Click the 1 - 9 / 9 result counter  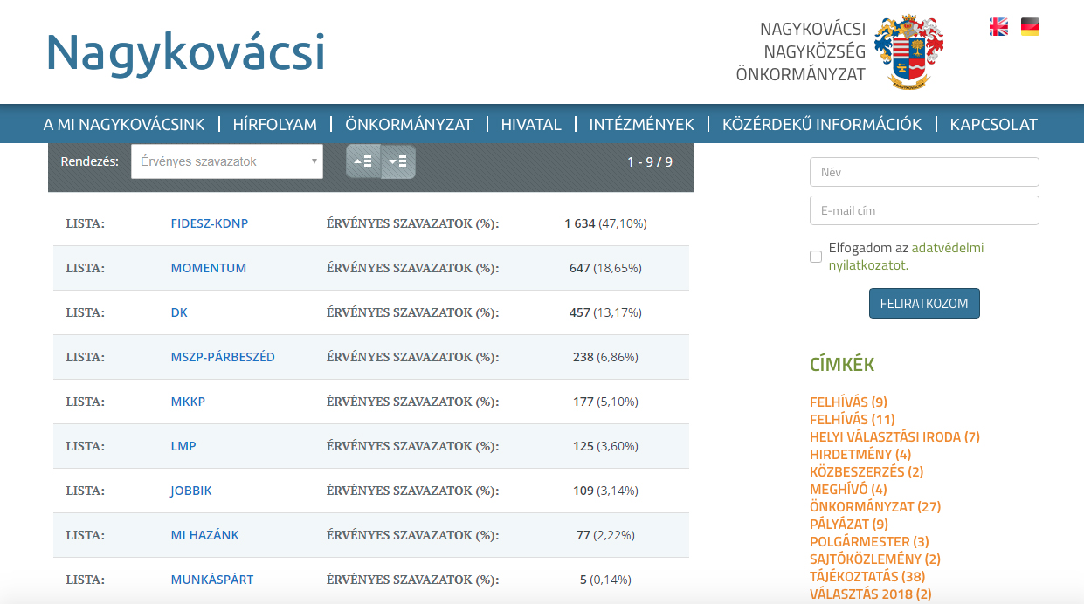click(650, 161)
